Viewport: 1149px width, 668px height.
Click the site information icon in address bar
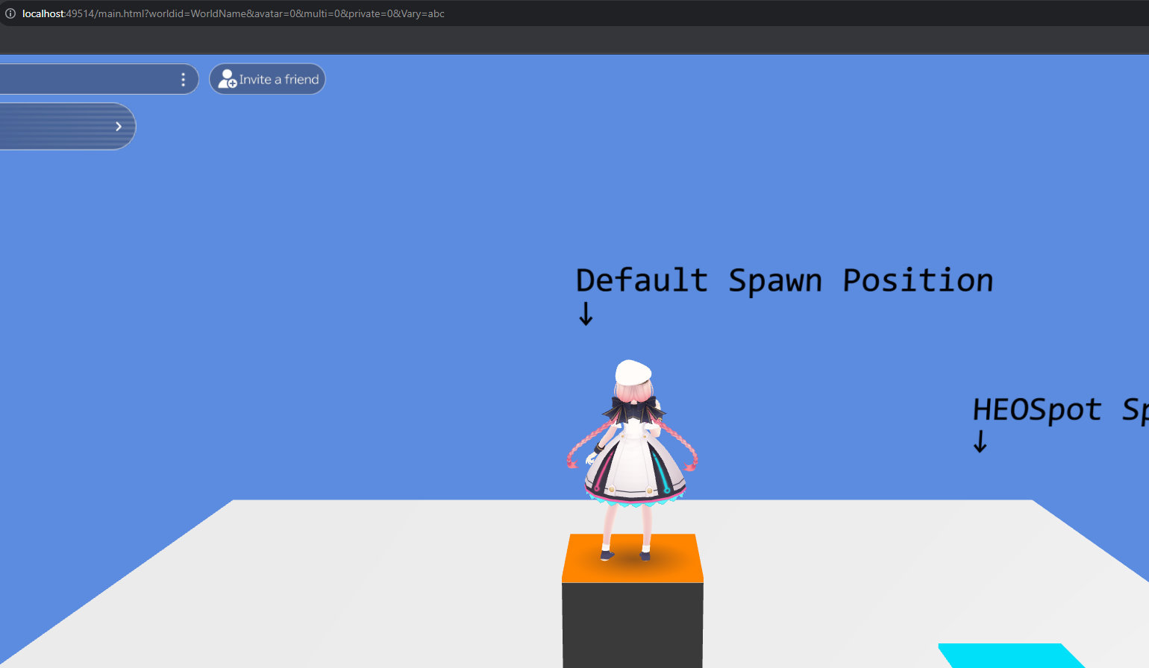pyautogui.click(x=10, y=13)
